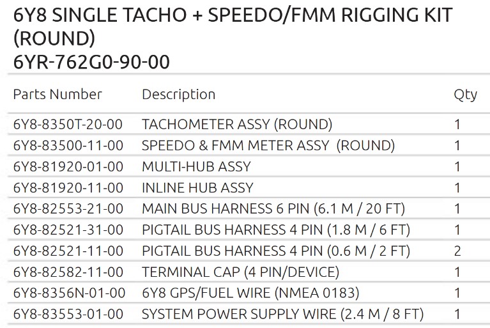Click the Qty column header
Viewport: 490px width, 328px height.
[x=465, y=95]
